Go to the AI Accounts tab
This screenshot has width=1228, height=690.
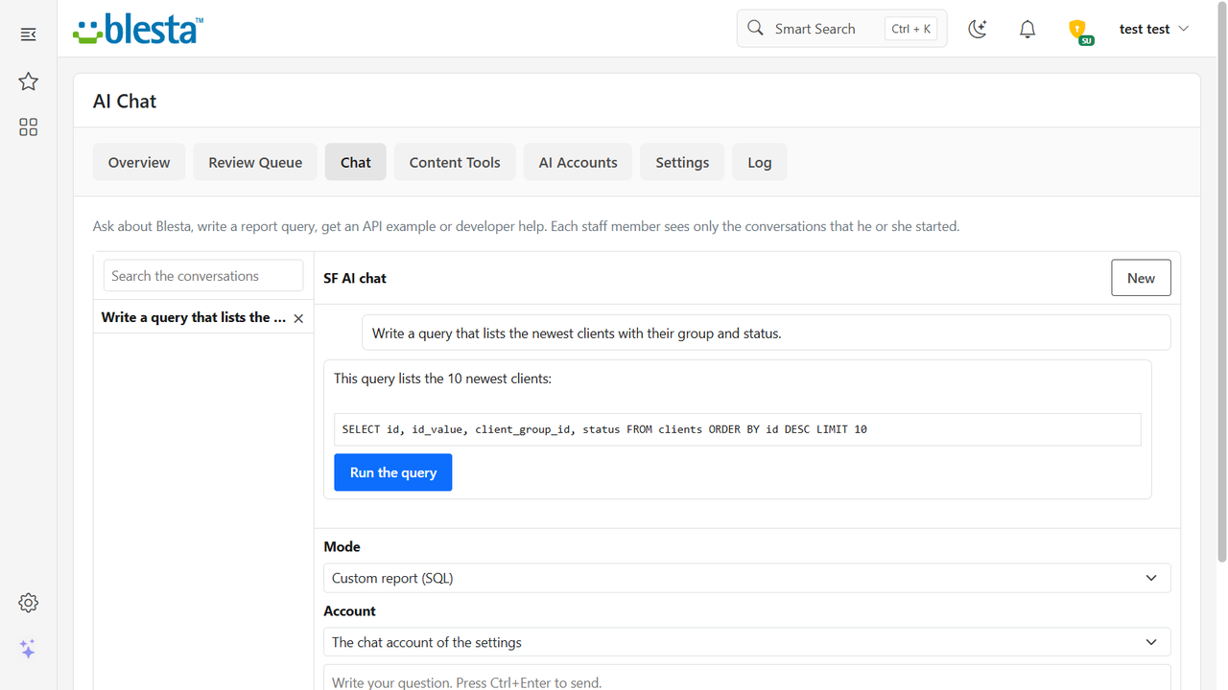click(x=579, y=162)
